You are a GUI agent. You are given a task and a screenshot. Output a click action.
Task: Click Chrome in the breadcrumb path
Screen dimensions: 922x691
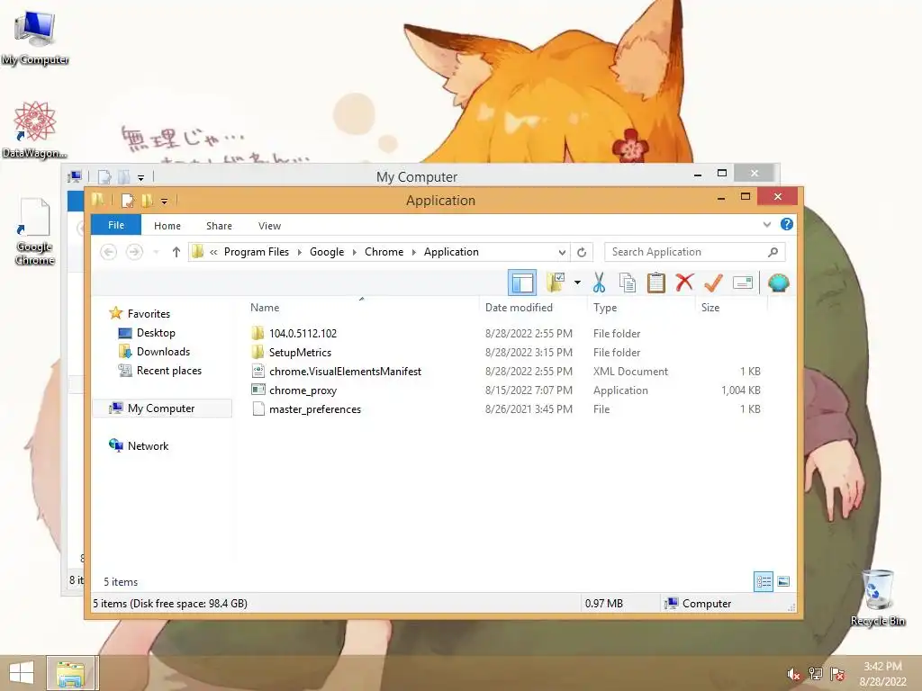(x=384, y=252)
